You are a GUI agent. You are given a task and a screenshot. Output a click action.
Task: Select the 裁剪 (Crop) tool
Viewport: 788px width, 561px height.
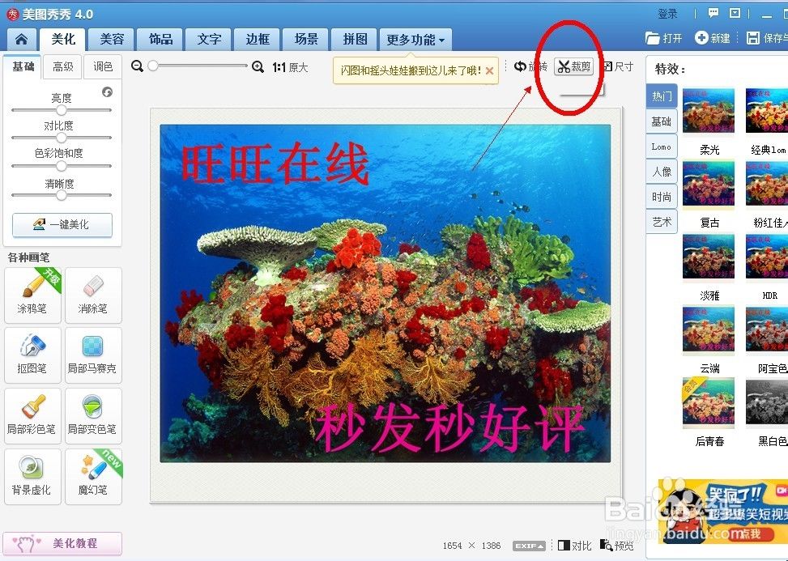coord(573,66)
